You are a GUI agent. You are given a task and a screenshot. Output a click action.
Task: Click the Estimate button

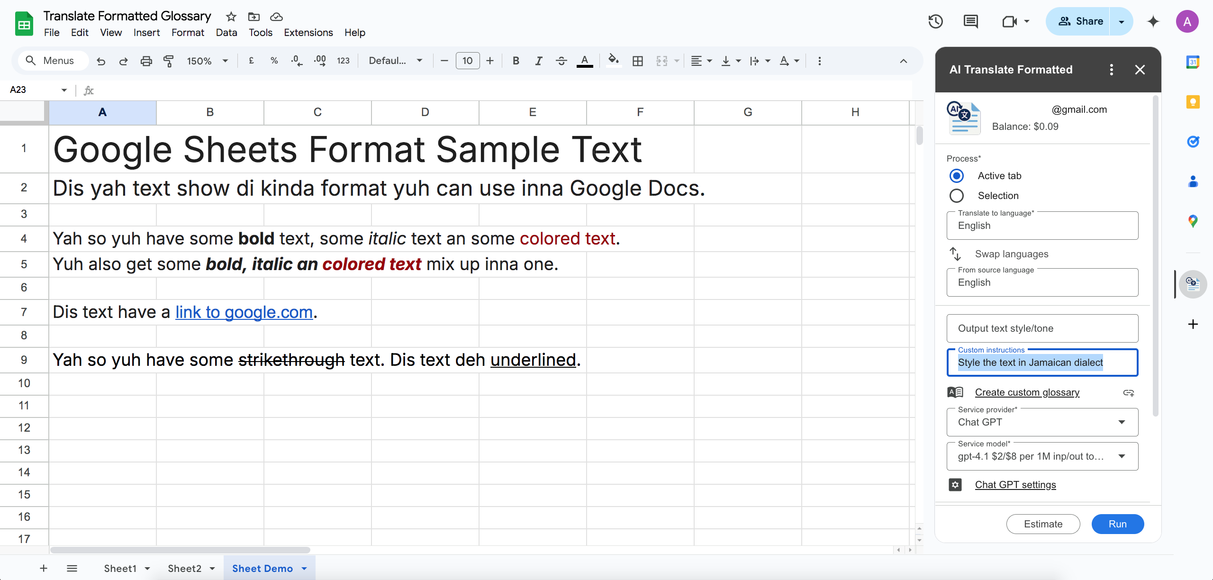(x=1043, y=524)
